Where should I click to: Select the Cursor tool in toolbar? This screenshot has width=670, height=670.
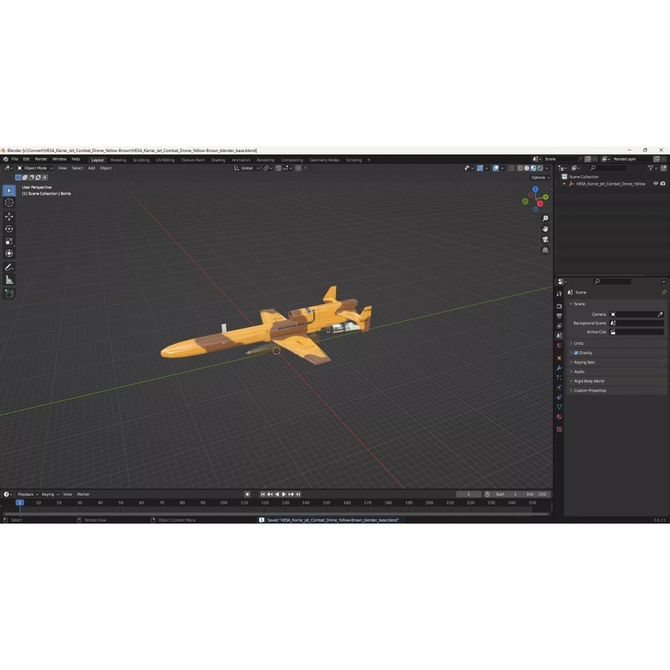tap(9, 203)
